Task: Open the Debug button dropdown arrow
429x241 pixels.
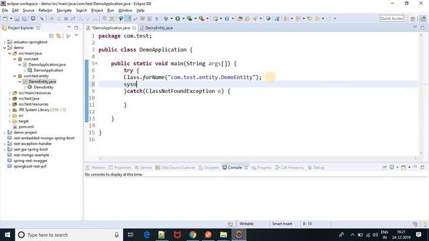Action: (172, 19)
